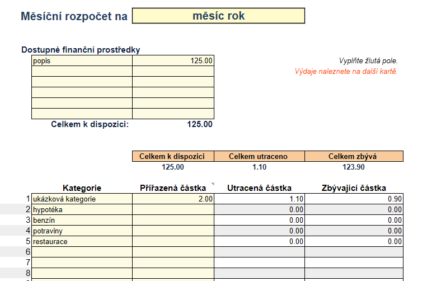The height and width of the screenshot is (281, 427).
Task: Click the 'potraviny' category cell
Action: pos(82,231)
